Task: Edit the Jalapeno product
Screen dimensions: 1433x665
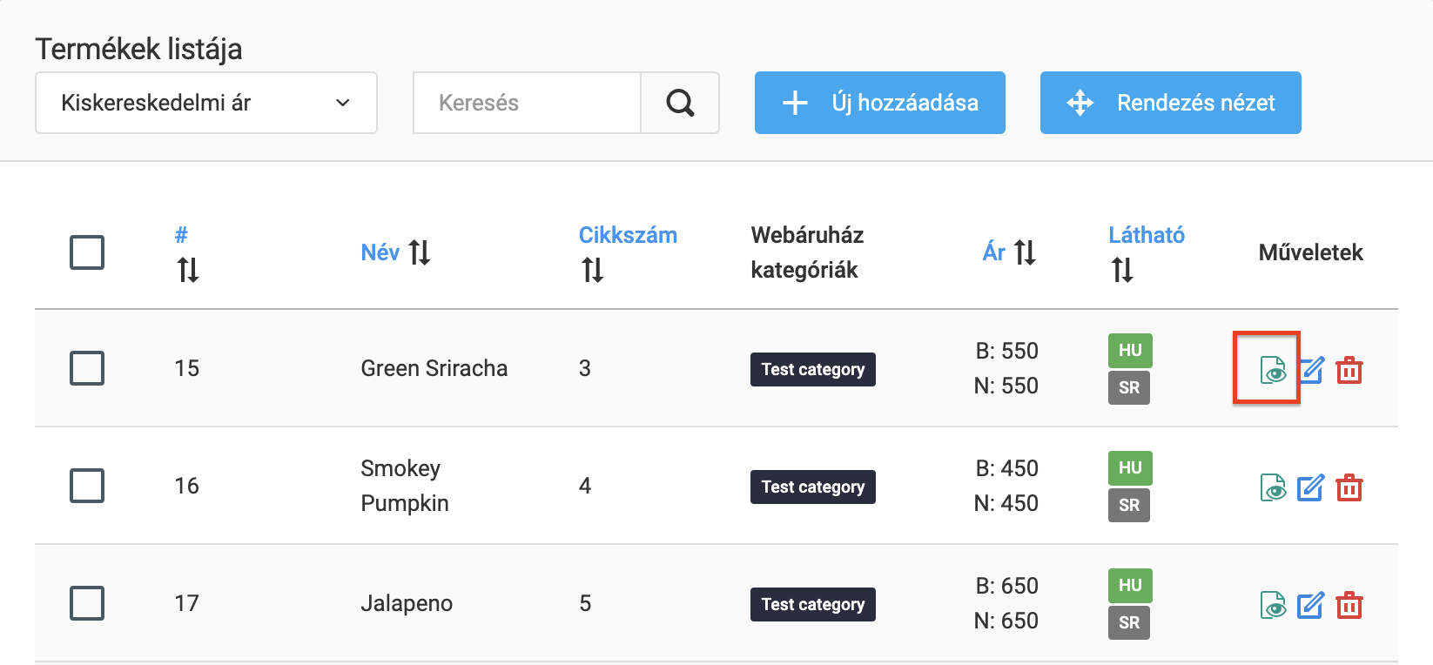Action: coord(1311,604)
